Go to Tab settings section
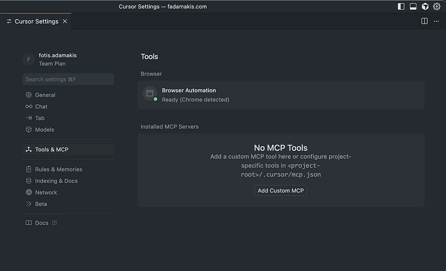 click(x=68, y=118)
